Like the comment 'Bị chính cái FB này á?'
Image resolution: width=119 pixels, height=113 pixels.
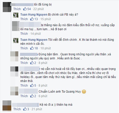[x=24, y=19]
